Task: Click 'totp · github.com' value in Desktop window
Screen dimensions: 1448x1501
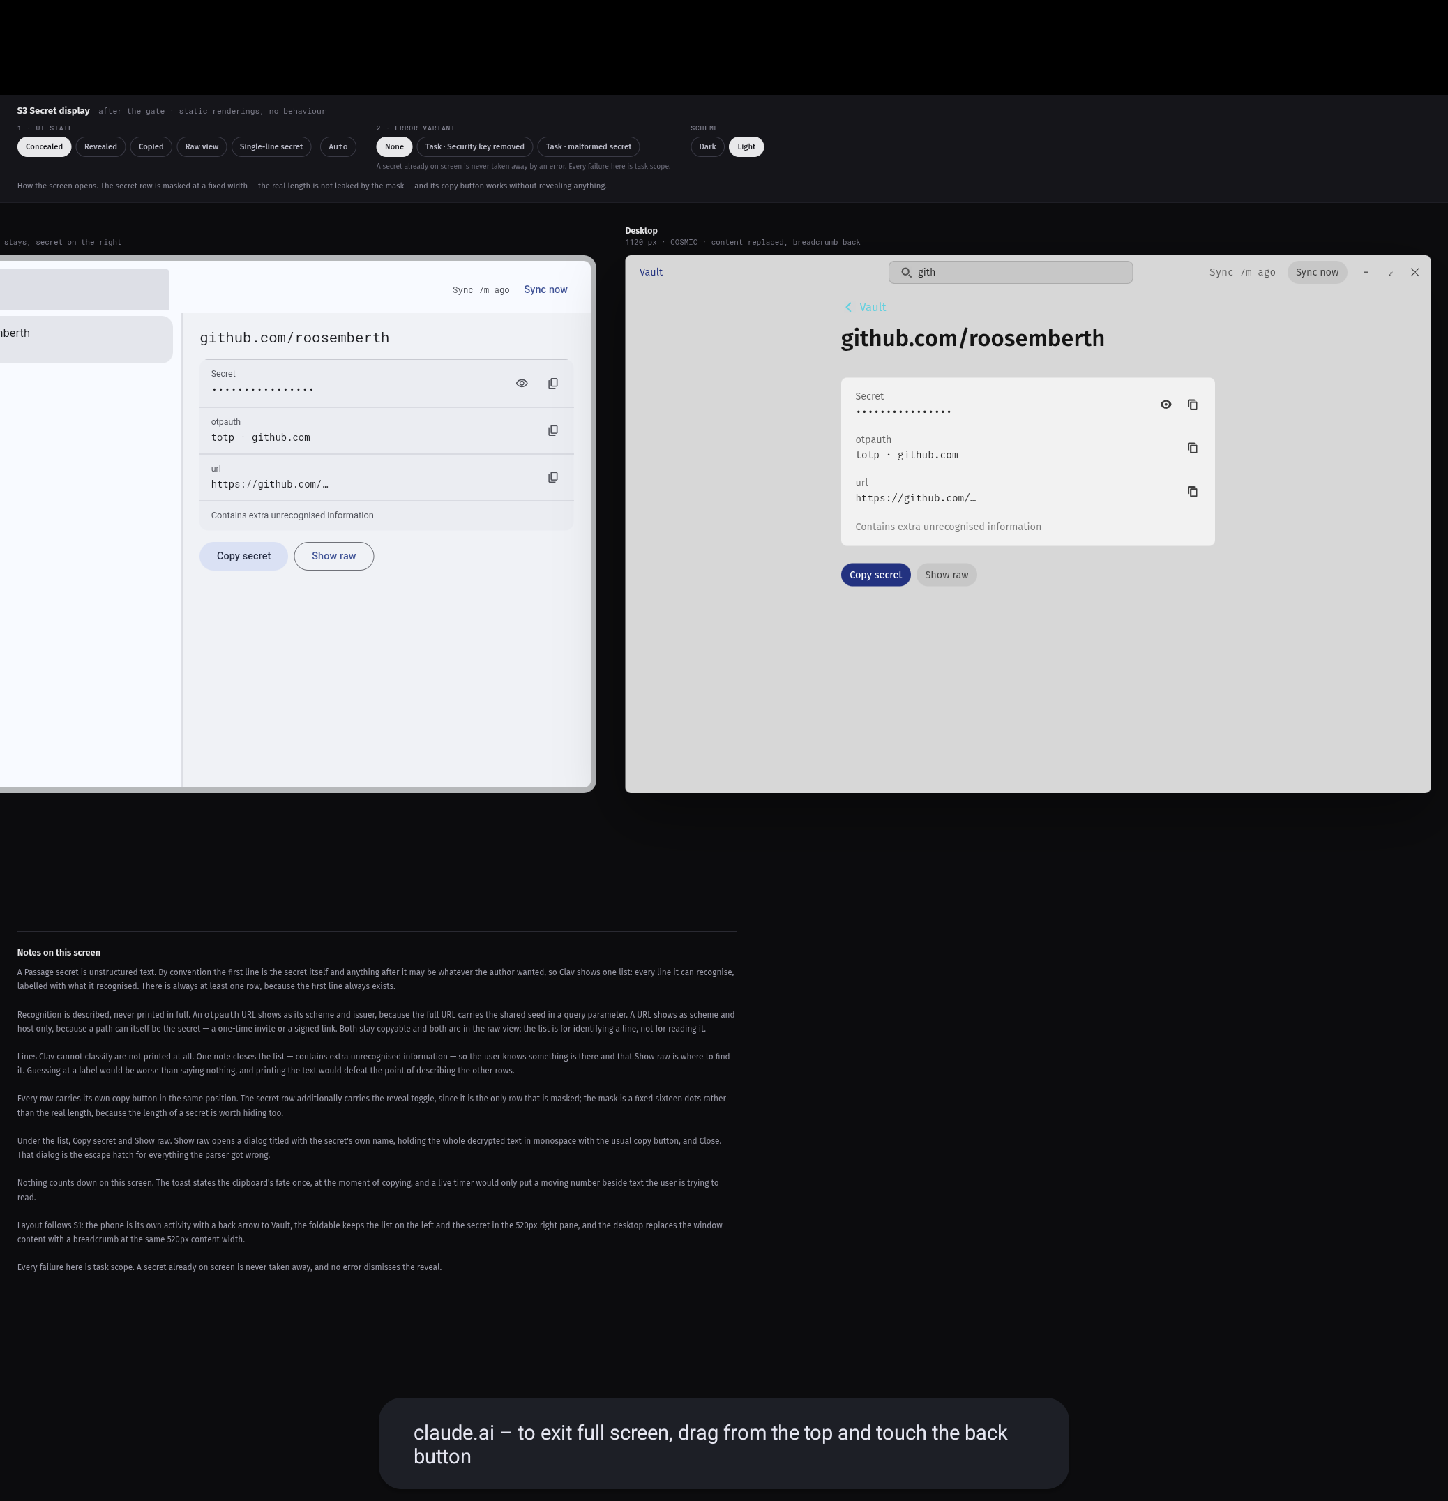Action: pyautogui.click(x=907, y=455)
